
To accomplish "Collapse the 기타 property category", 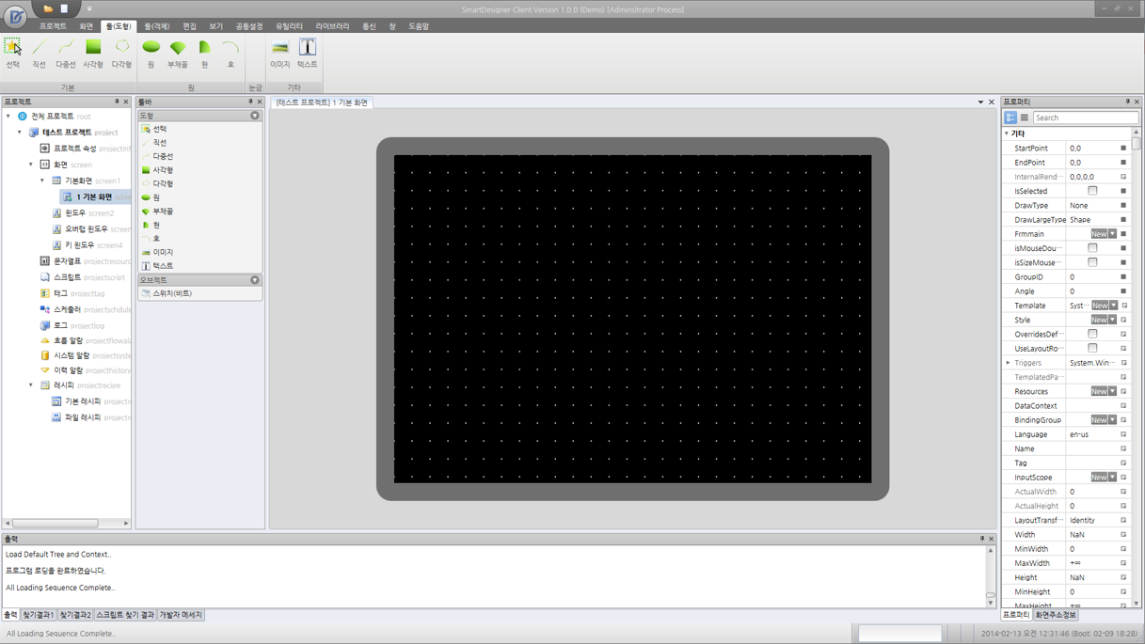I will (x=1007, y=134).
